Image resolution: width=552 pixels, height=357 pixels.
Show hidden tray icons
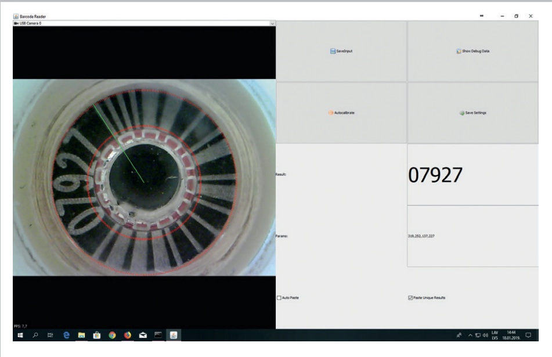(470, 335)
